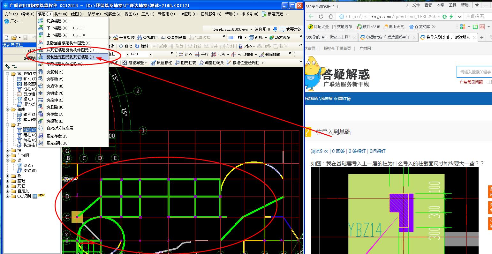Screen dimensions: 492x254
Task: Open the 钢筋量 menu
Action: point(113,14)
